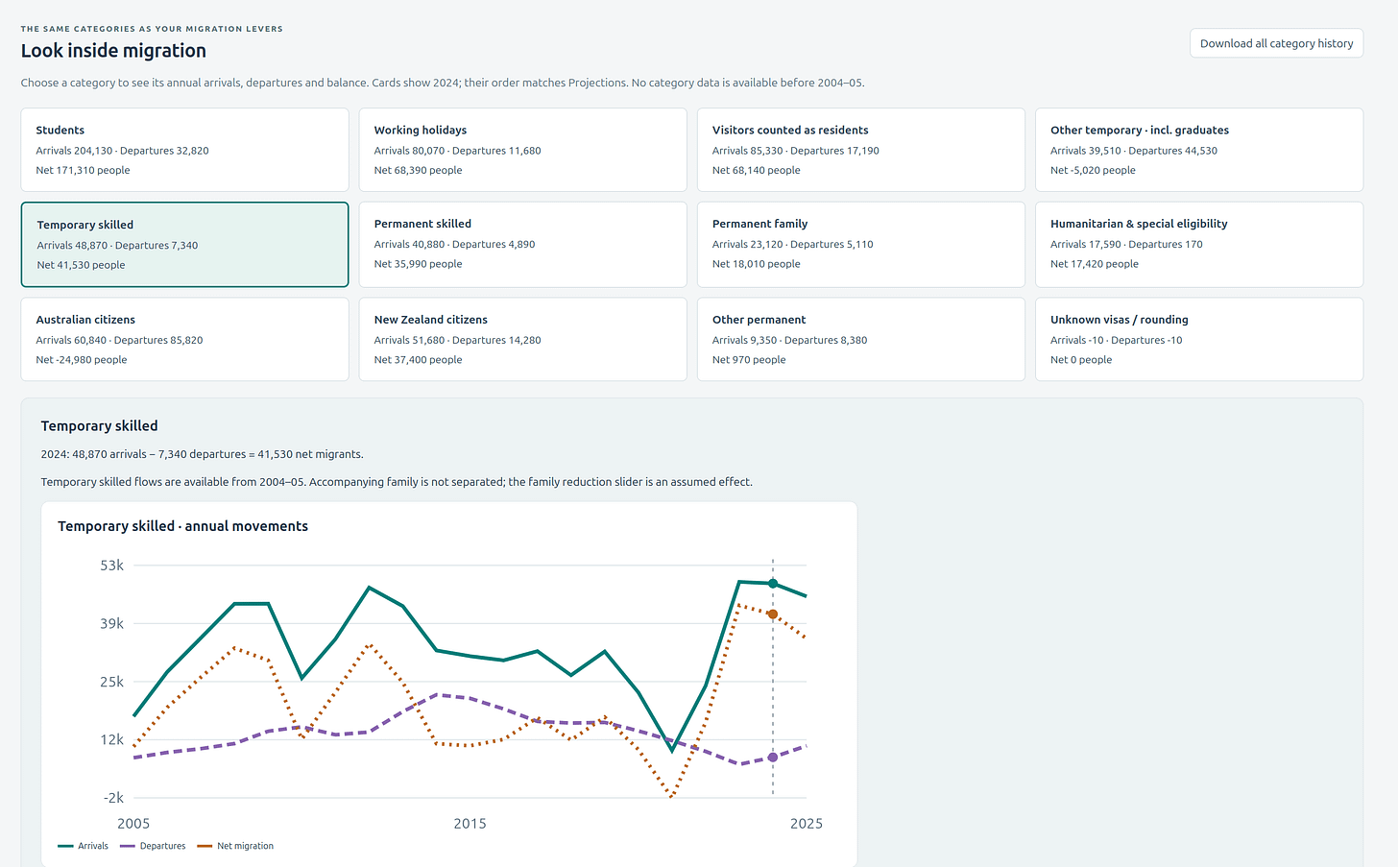Click 'Arrivals 80,070 · Departures 11,680' text
1398x867 pixels.
point(457,151)
